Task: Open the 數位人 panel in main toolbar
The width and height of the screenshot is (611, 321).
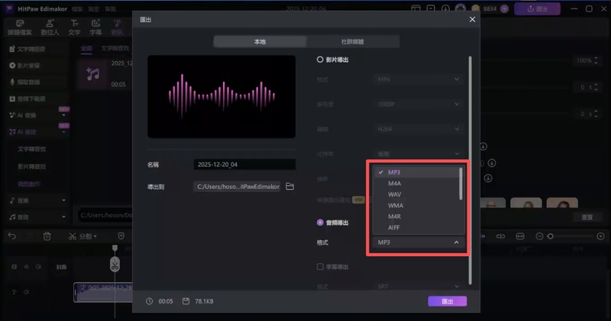Action: click(x=50, y=27)
